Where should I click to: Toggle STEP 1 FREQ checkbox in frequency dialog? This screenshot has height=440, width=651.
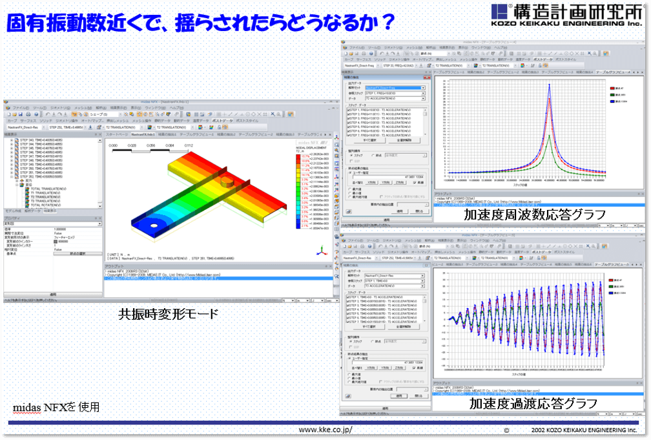click(x=348, y=110)
